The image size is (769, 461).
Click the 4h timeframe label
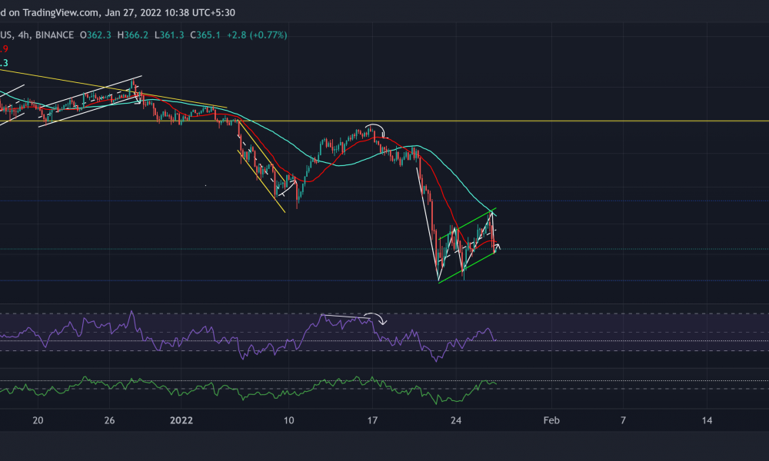(23, 35)
